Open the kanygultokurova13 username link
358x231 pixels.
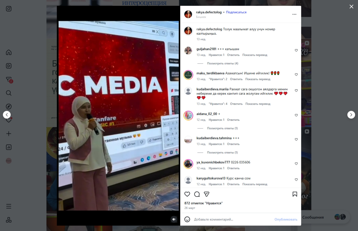pyautogui.click(x=211, y=178)
